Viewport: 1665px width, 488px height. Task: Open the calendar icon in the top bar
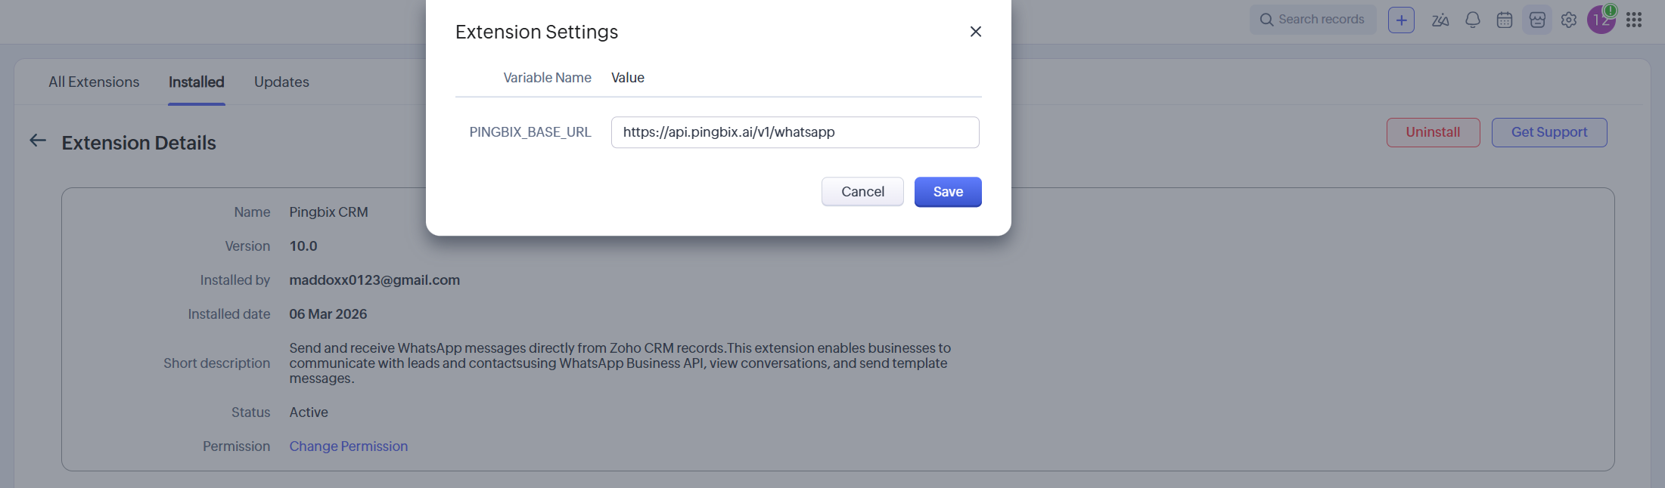tap(1505, 20)
